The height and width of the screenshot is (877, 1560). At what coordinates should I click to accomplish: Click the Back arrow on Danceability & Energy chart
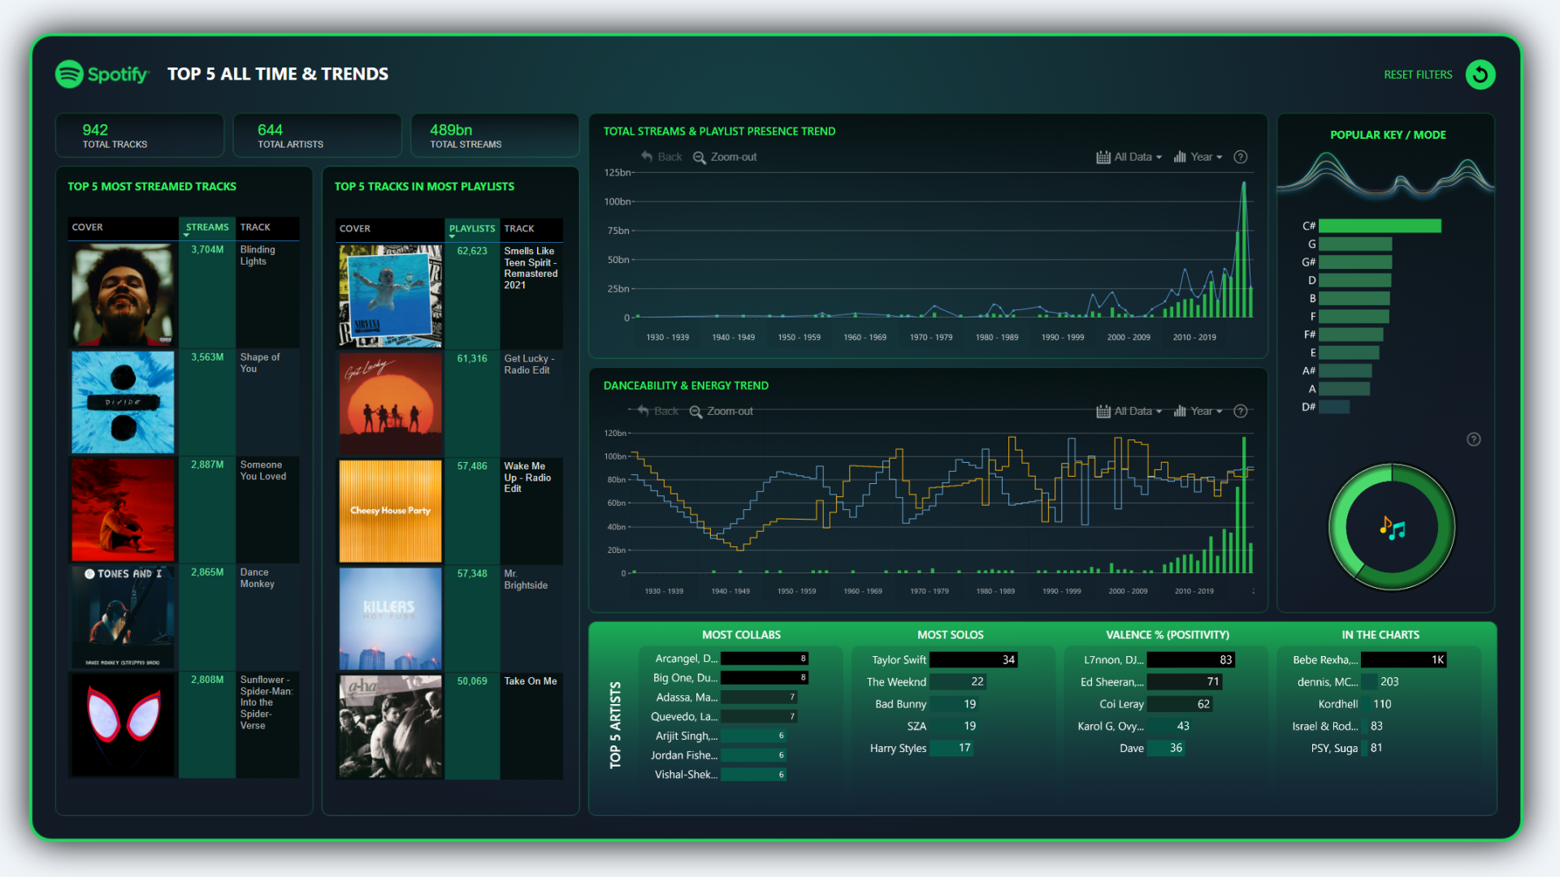click(643, 411)
